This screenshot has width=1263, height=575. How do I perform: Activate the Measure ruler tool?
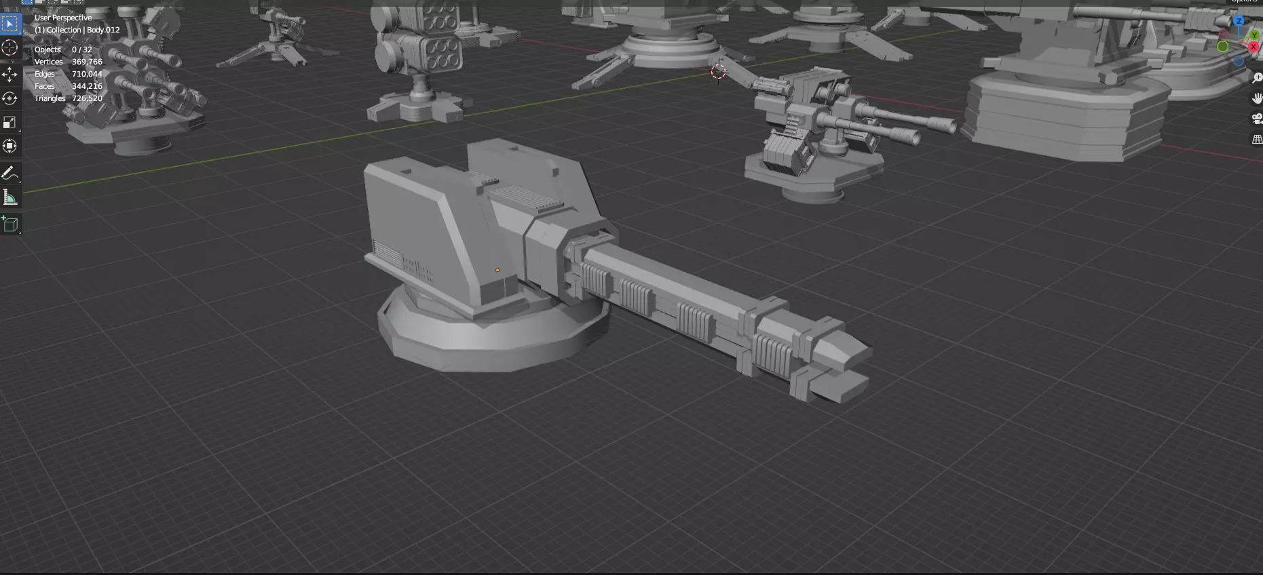10,197
